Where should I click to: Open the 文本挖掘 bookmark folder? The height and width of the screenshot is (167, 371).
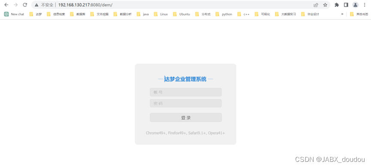(100, 14)
